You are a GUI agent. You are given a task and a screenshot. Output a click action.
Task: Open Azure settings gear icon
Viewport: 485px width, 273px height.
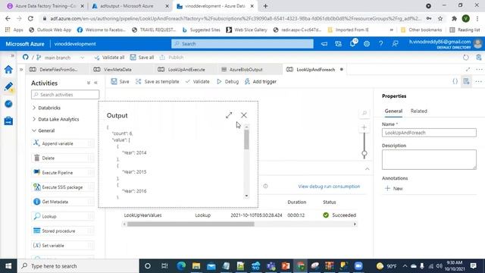click(x=367, y=44)
